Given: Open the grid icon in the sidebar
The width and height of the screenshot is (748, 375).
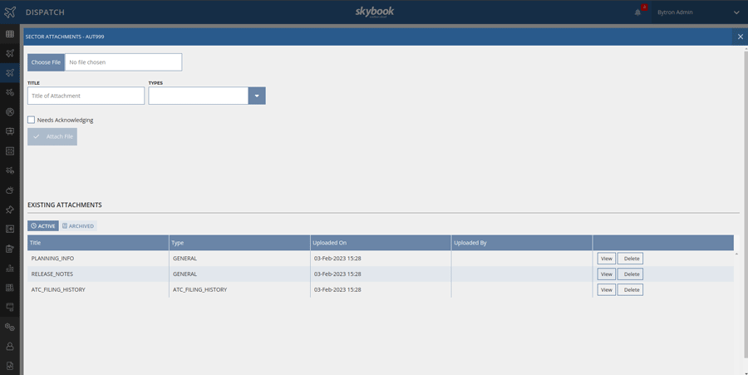Looking at the screenshot, I should (10, 34).
